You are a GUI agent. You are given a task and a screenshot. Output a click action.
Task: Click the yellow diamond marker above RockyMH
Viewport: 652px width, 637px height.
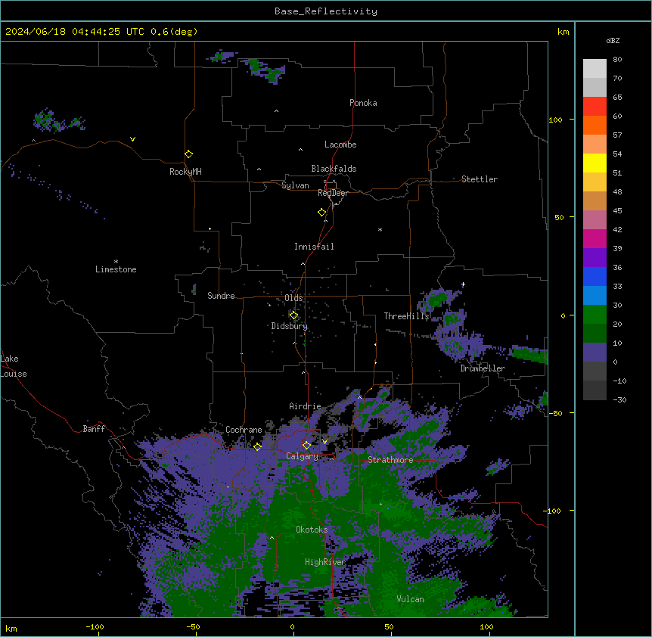[x=188, y=154]
